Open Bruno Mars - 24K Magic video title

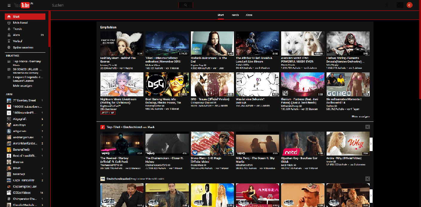pyautogui.click(x=206, y=160)
